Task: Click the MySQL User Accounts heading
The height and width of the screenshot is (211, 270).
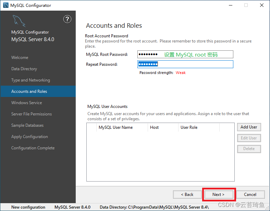Action: point(108,107)
